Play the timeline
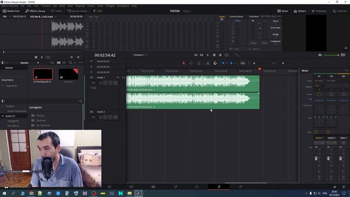Image resolution: width=350 pixels, height=197 pixels. pyautogui.click(x=208, y=55)
